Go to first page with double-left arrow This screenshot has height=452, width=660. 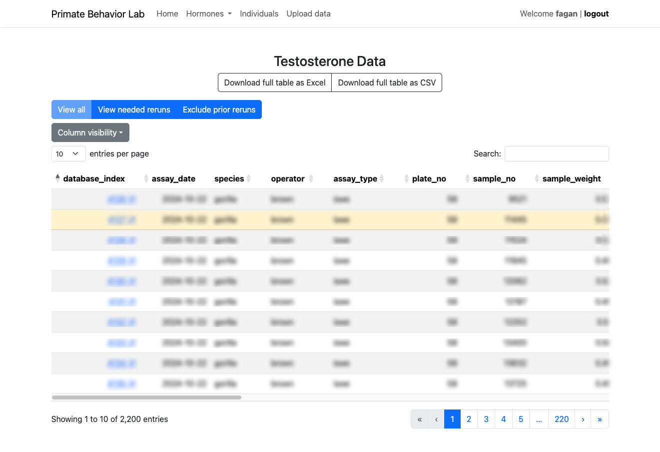(x=420, y=419)
